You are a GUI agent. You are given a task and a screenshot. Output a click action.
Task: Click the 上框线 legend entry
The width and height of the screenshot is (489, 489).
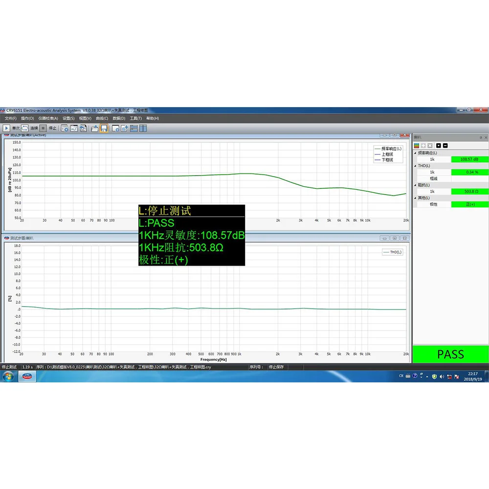[x=384, y=155]
